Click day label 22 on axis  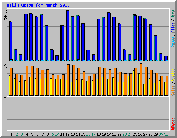(119, 134)
